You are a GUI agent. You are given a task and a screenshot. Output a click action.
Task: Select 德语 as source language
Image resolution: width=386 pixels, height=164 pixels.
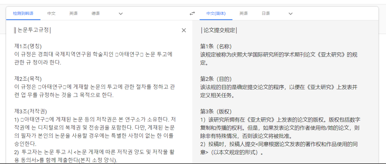[x=96, y=13]
